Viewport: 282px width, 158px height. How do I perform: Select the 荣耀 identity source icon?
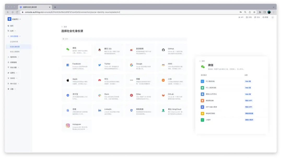pyautogui.click(x=131, y=80)
